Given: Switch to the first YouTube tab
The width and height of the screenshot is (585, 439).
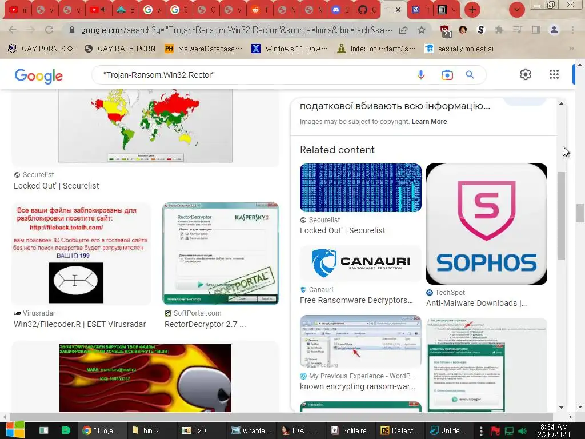Looking at the screenshot, I should [x=18, y=10].
